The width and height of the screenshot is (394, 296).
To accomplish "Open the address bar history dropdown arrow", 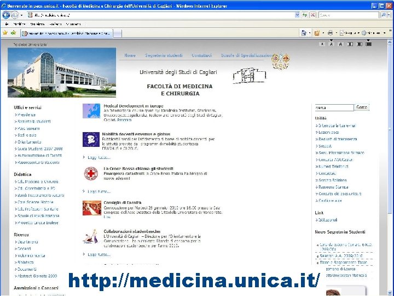I will tap(297, 15).
